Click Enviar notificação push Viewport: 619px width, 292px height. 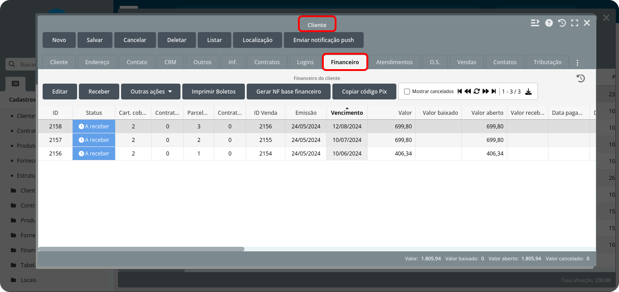click(x=323, y=40)
